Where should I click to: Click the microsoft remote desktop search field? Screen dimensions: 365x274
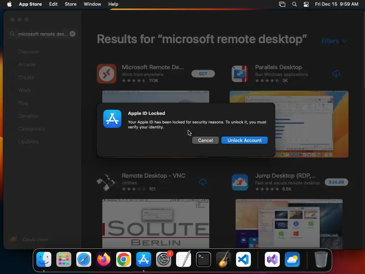43,34
